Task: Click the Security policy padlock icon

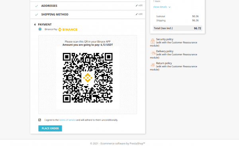Action: point(153,41)
